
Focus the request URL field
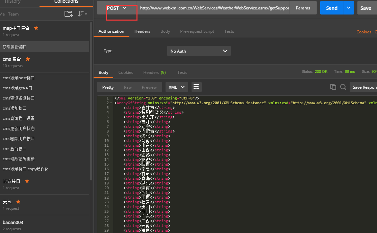[213, 8]
